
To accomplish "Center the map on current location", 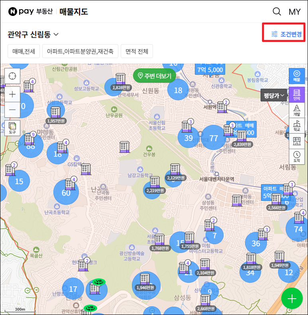I will pos(12,76).
